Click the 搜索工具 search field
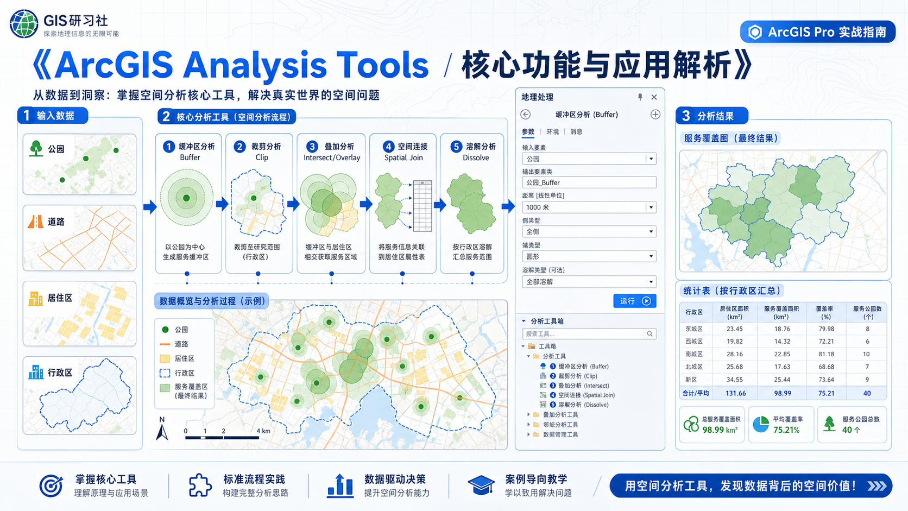Image resolution: width=908 pixels, height=511 pixels. point(589,333)
